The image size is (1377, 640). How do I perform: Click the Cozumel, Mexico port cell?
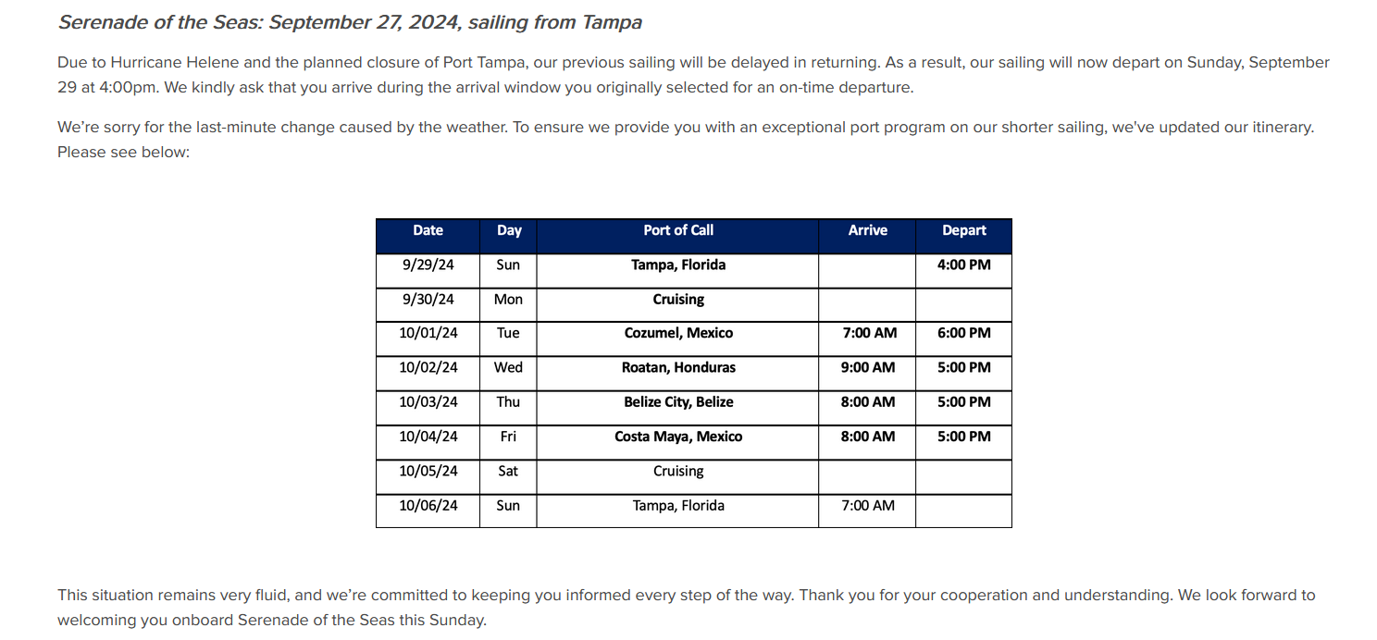677,338
